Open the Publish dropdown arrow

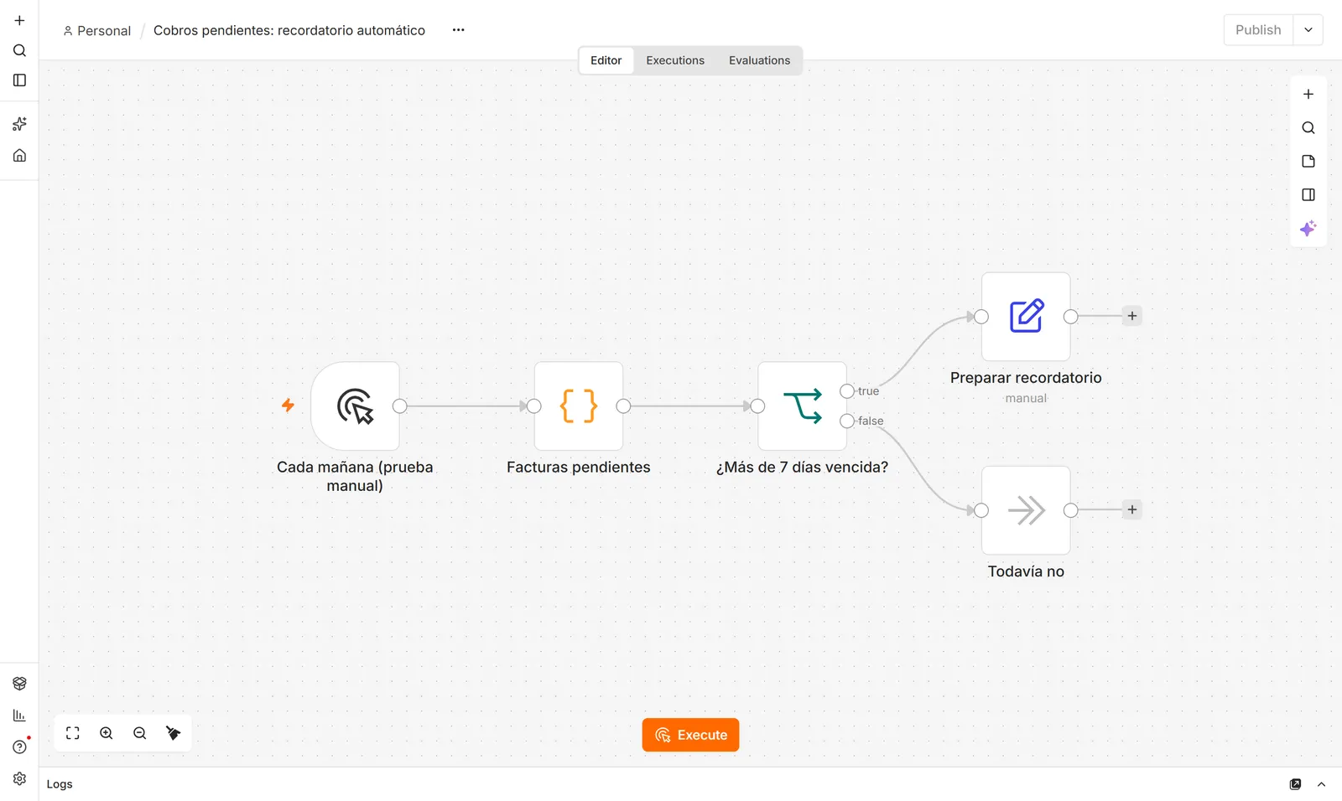(1308, 30)
